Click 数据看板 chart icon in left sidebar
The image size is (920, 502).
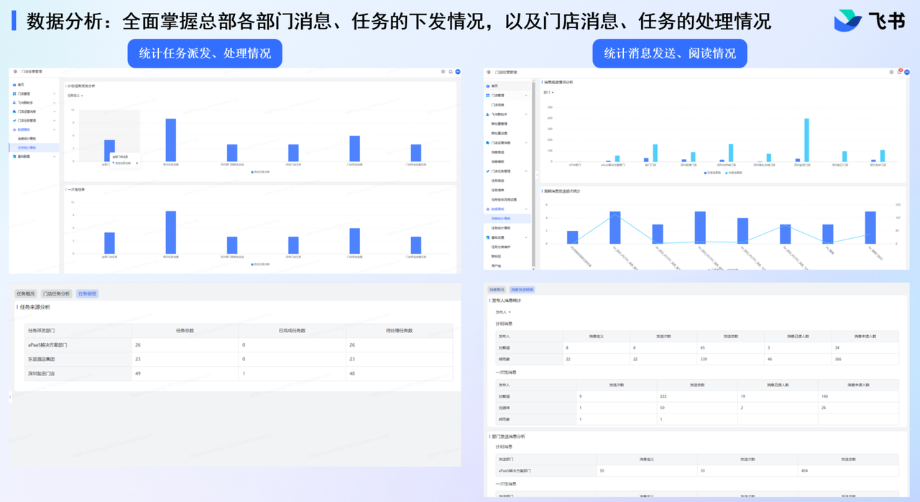click(x=14, y=129)
